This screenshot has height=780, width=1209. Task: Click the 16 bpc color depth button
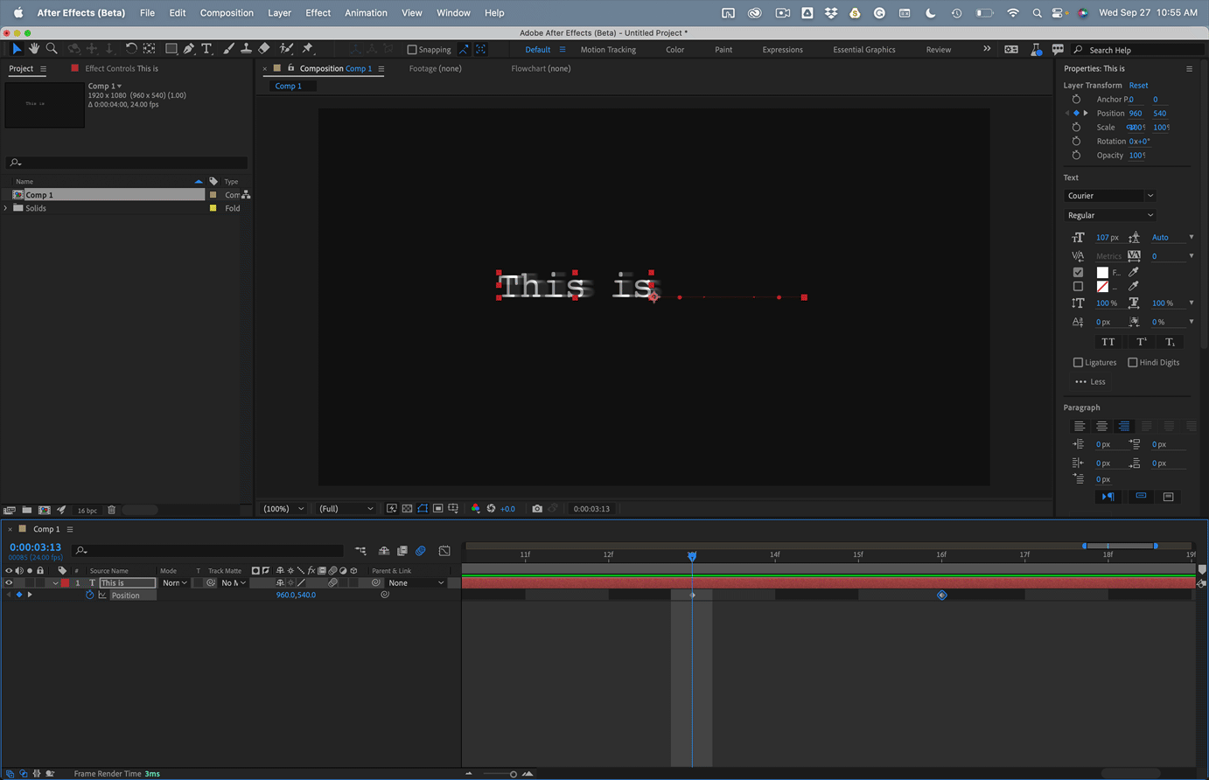pos(87,510)
